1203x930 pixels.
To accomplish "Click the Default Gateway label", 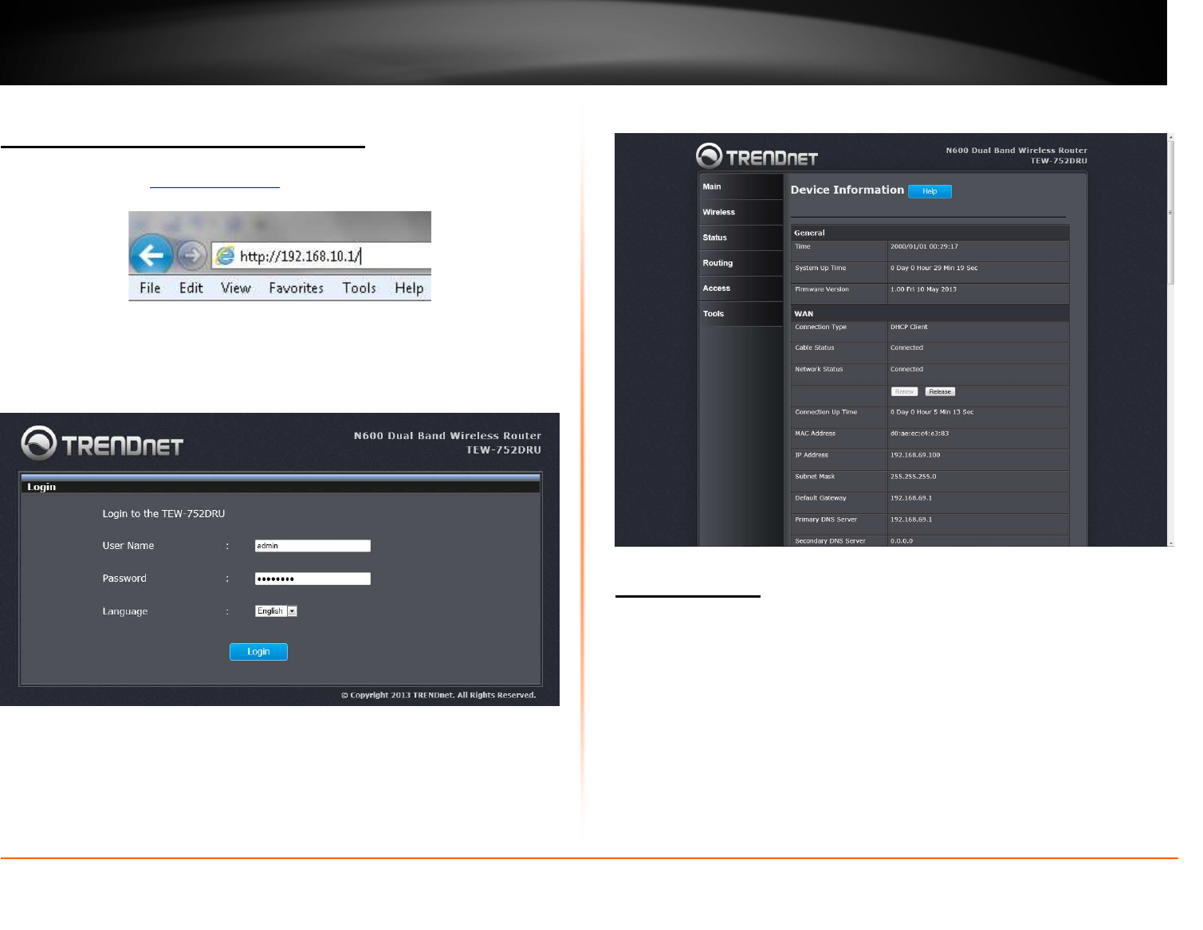I will 820,498.
